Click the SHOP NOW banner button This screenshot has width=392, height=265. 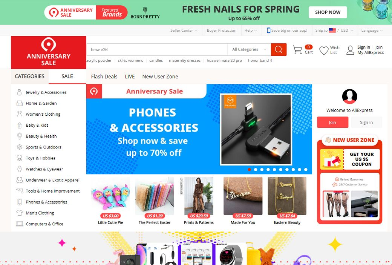(x=328, y=12)
